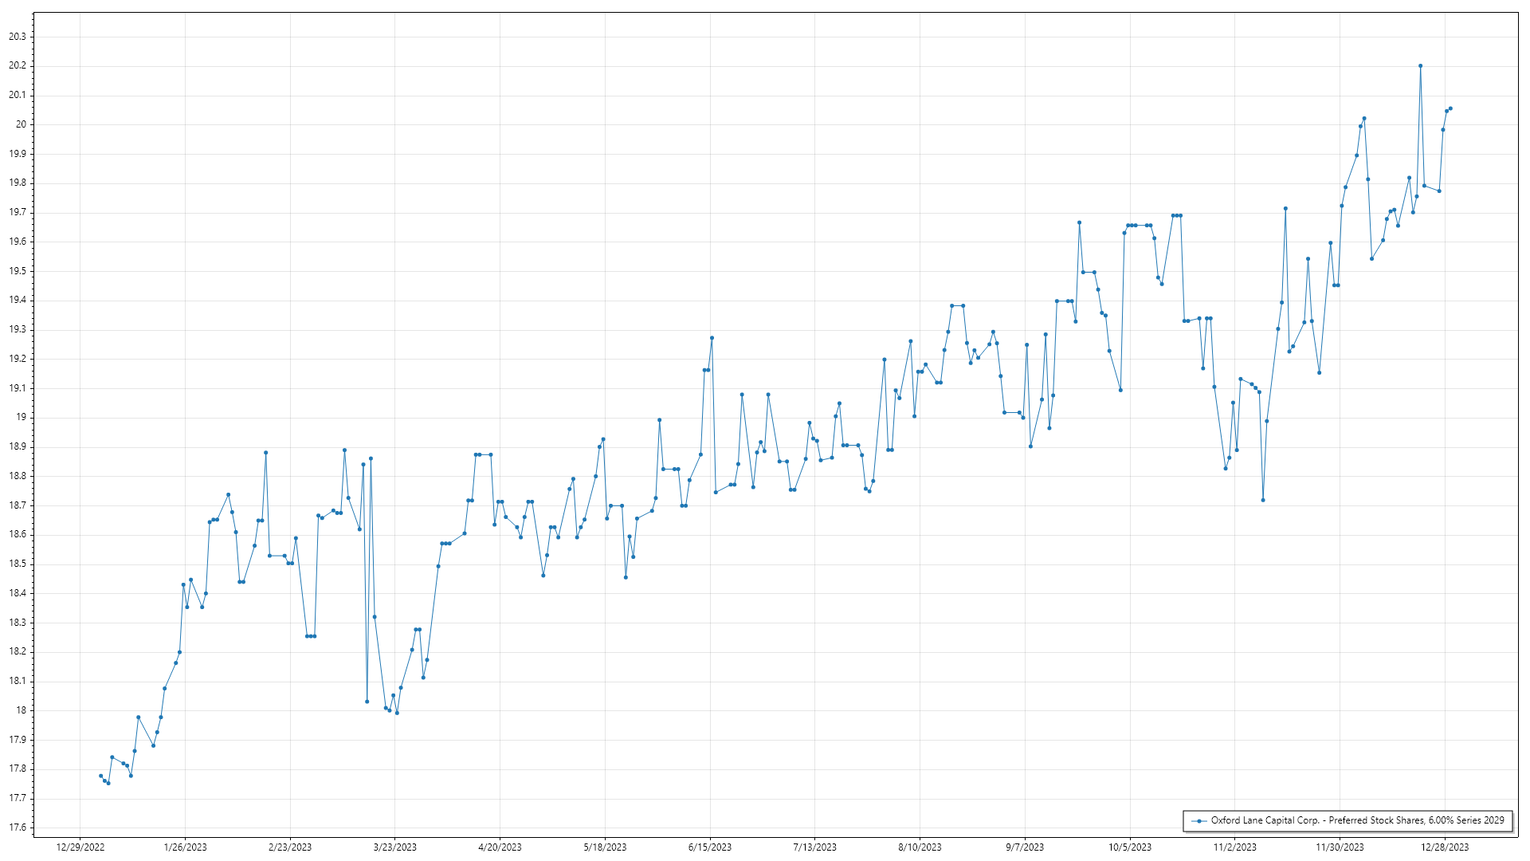
Task: Click the 9/7/2023 x-axis date label
Action: coord(1025,847)
